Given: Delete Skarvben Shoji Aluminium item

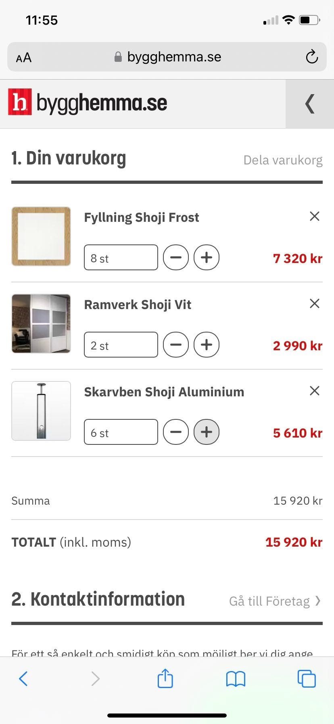Looking at the screenshot, I should (x=314, y=391).
